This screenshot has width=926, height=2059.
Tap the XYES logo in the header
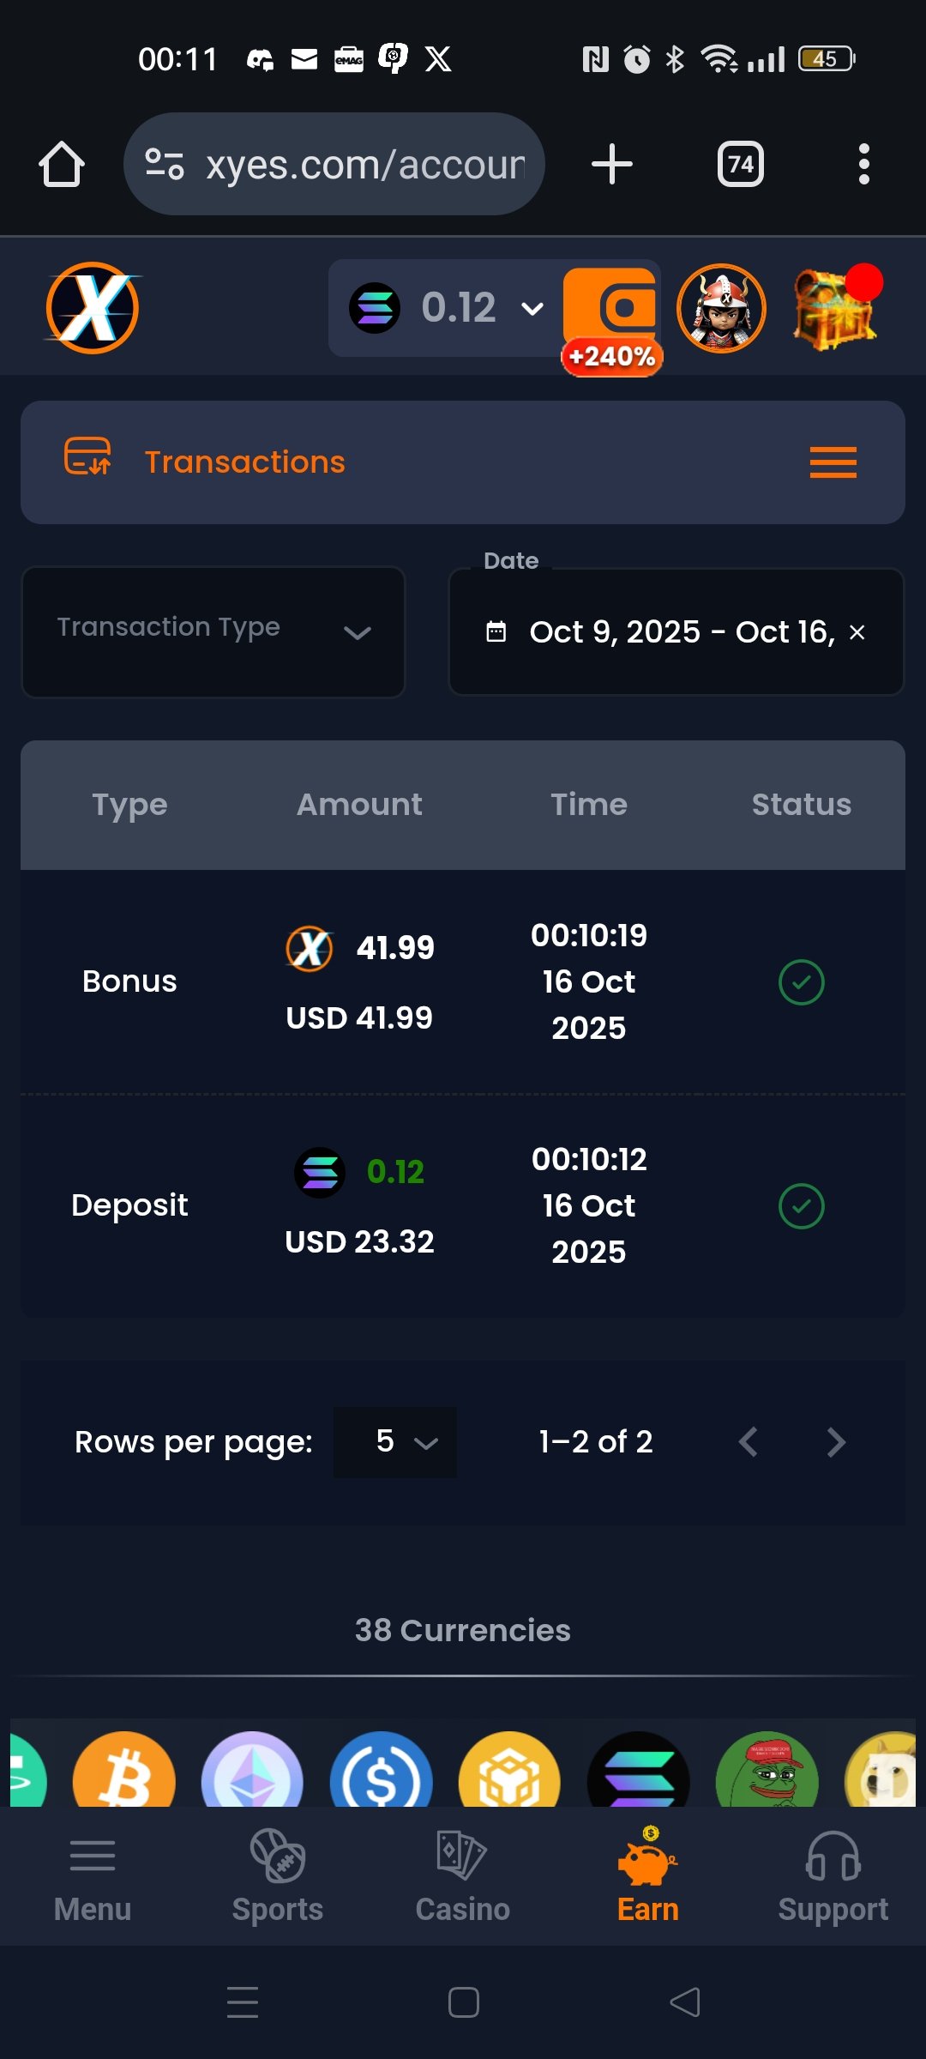point(93,308)
